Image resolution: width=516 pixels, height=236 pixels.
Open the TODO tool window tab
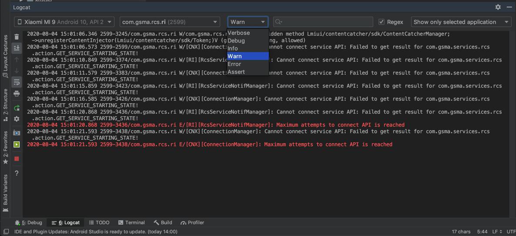click(99, 223)
